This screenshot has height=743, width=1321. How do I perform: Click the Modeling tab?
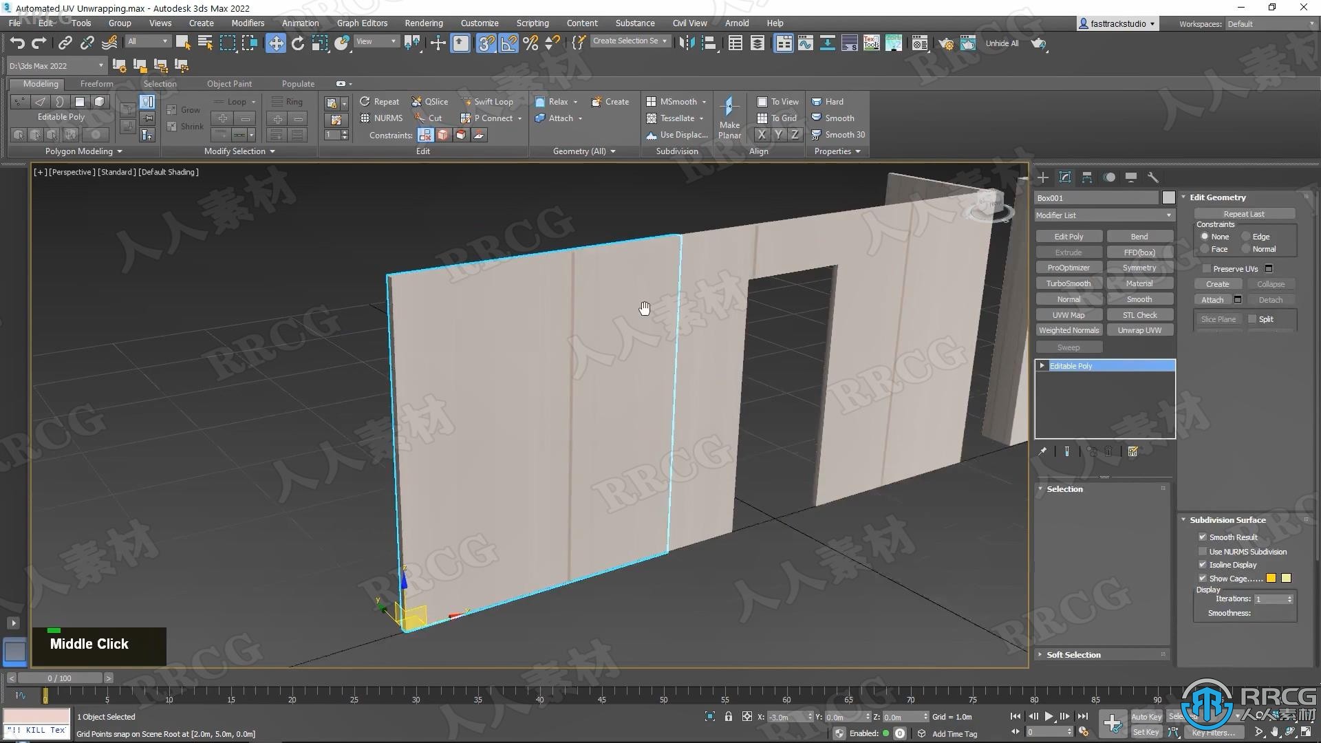(x=40, y=83)
